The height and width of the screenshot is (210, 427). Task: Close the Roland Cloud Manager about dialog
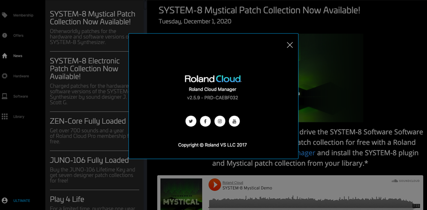pyautogui.click(x=290, y=45)
